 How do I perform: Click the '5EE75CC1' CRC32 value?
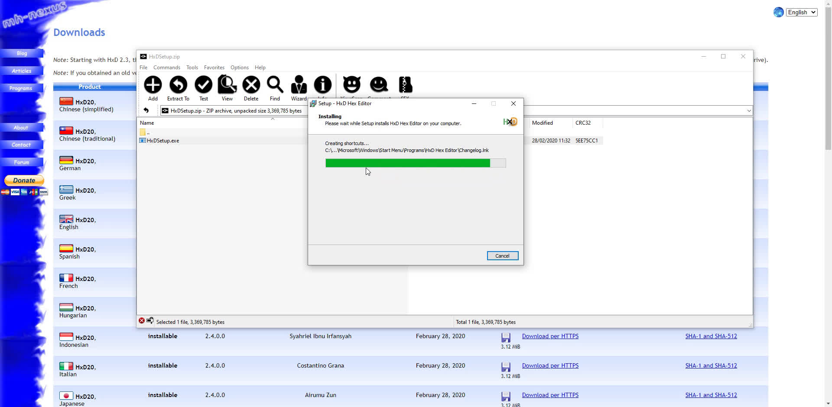586,141
